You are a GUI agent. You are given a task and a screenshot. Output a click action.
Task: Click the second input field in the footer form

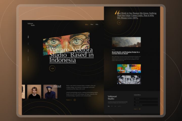point(146,102)
